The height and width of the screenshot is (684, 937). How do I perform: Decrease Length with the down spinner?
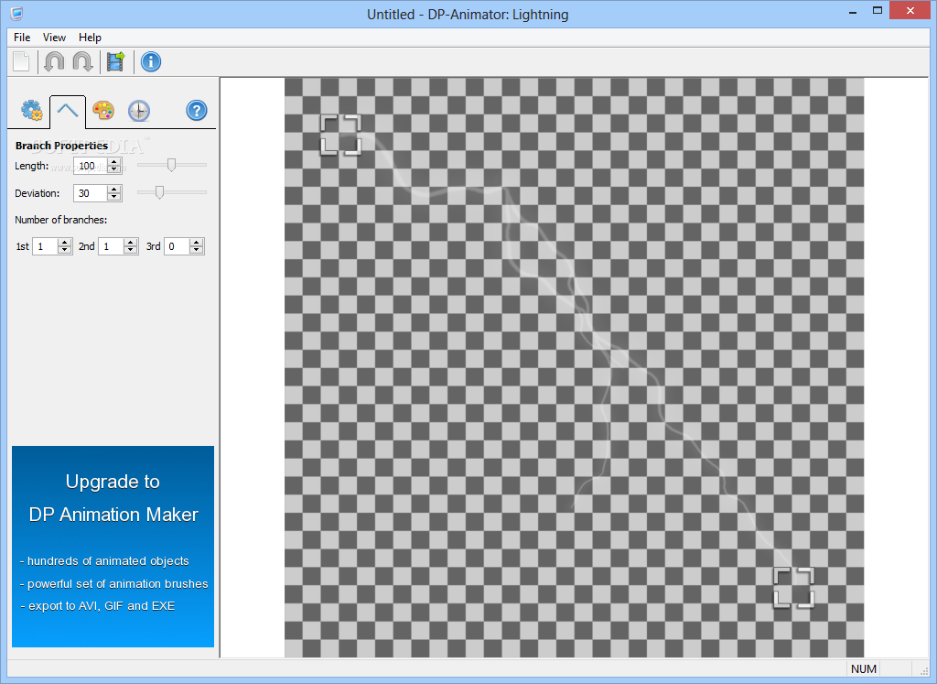click(114, 169)
